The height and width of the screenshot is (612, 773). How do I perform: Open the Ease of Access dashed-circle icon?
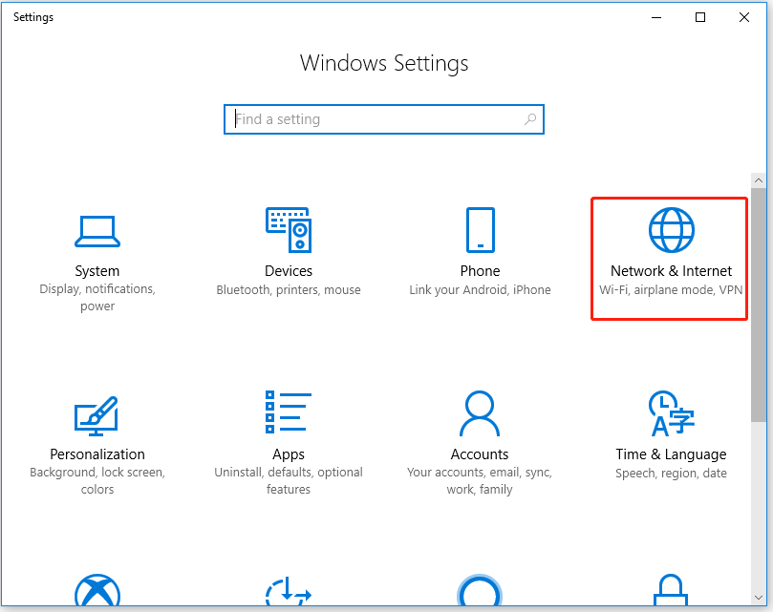(x=288, y=594)
